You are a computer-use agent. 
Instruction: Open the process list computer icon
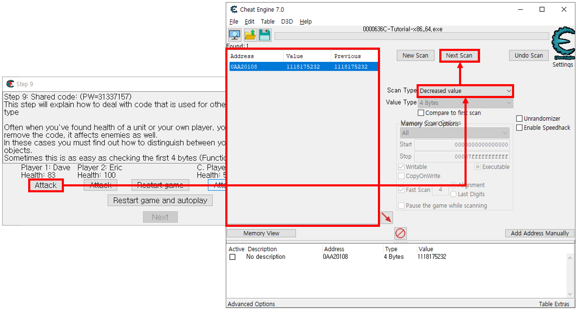pos(235,35)
